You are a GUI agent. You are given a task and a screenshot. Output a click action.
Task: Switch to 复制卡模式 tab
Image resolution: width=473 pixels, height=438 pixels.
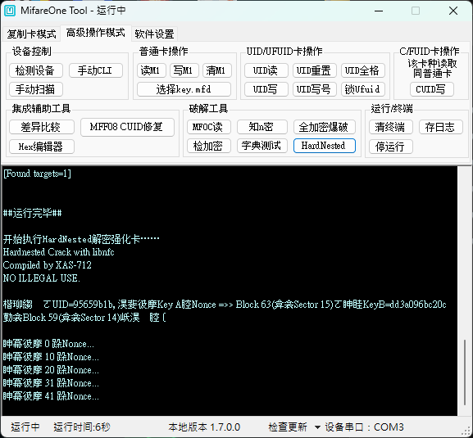32,34
